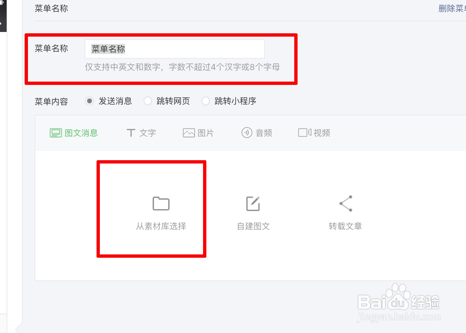The height and width of the screenshot is (333, 466).
Task: Click the share icon for 转载文章
Action: [346, 203]
